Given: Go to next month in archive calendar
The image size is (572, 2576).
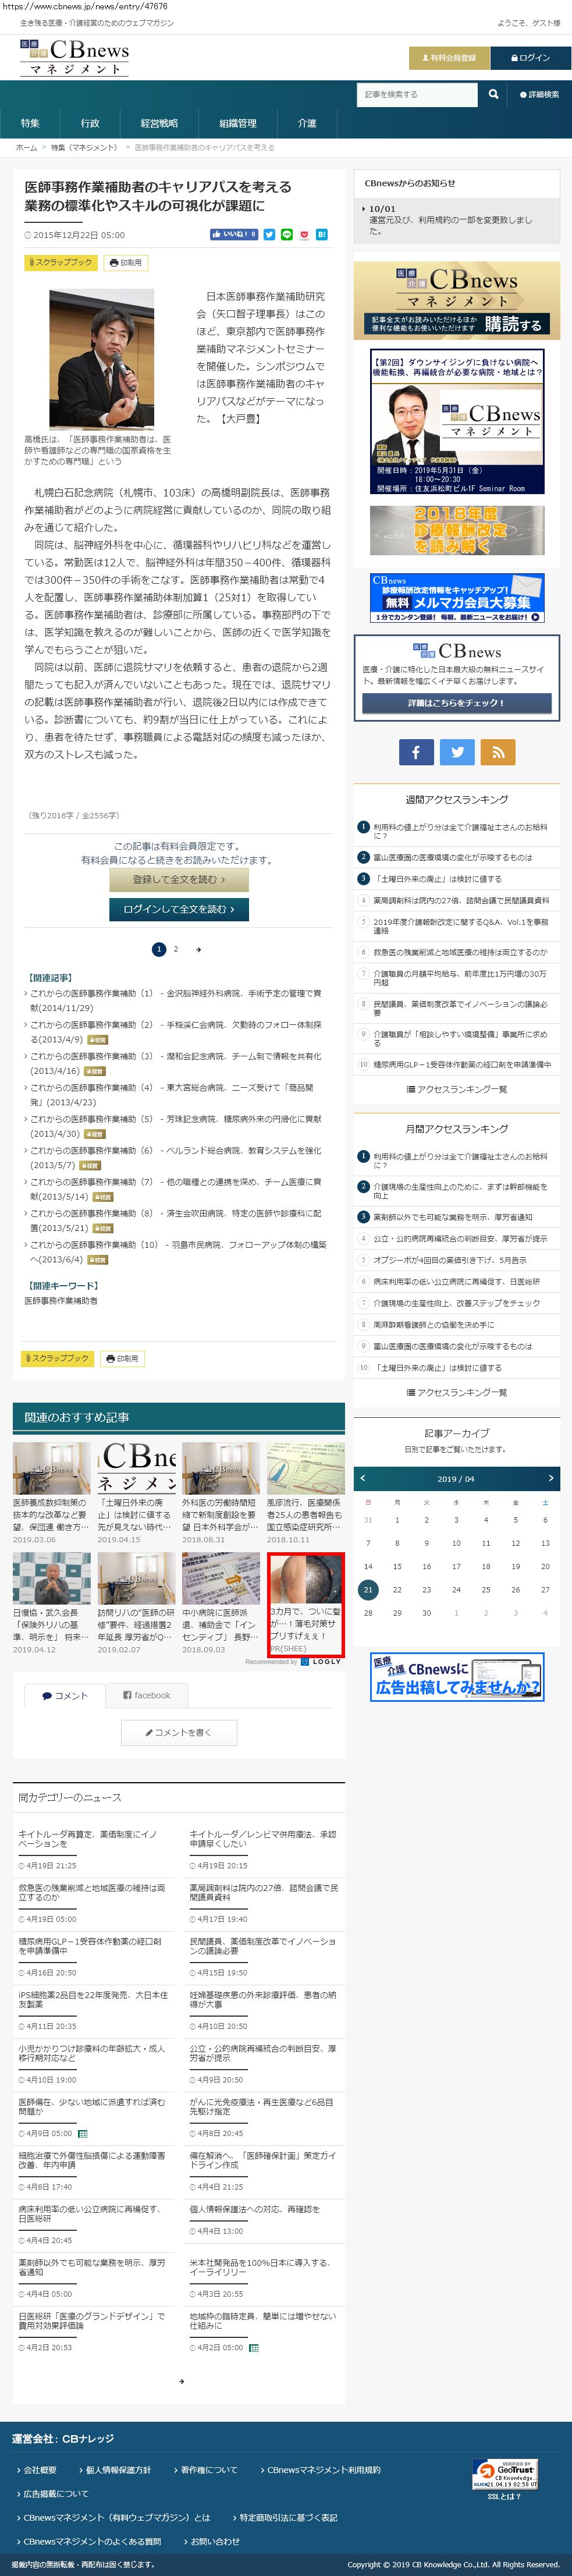Looking at the screenshot, I should [550, 1478].
